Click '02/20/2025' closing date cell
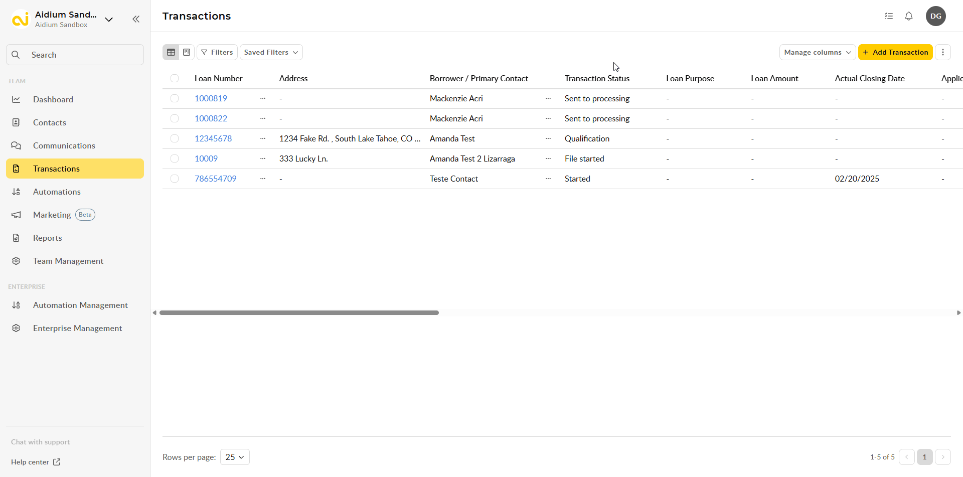This screenshot has height=477, width=963. [857, 179]
